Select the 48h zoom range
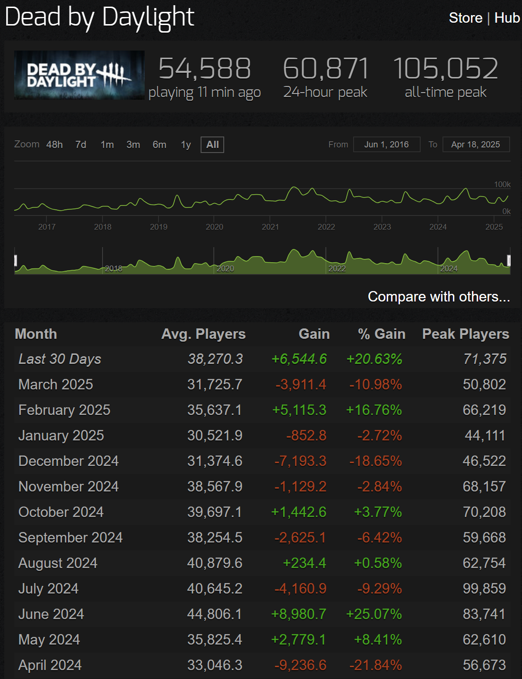Screen dimensions: 522x679 click(x=54, y=145)
